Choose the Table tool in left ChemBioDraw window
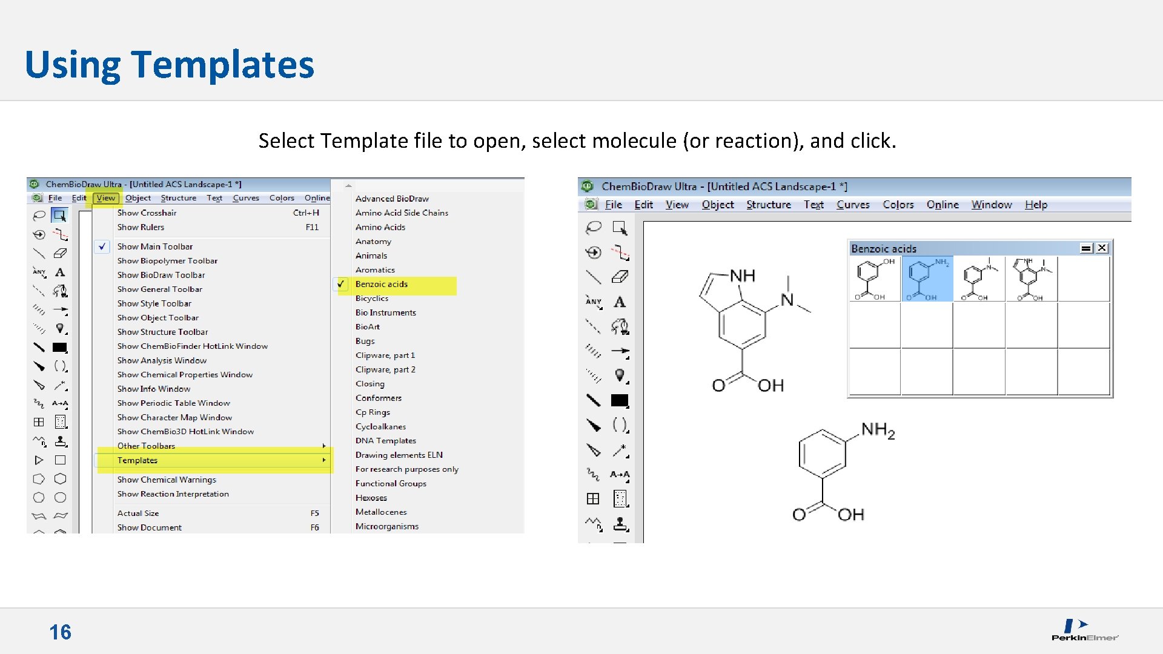The width and height of the screenshot is (1163, 654). pyautogui.click(x=39, y=422)
